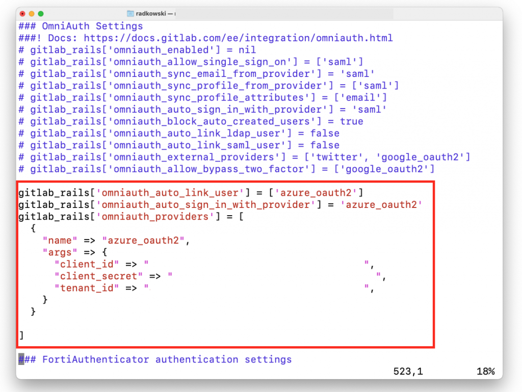Click the closing ']' bracket line

tap(21, 335)
